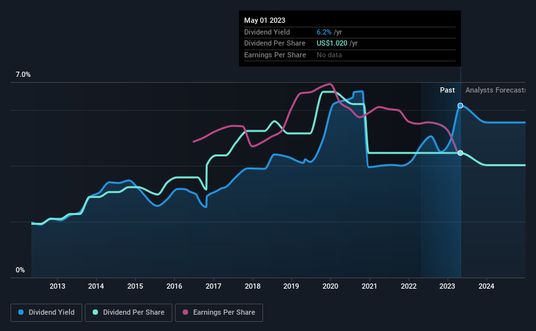Select the 2024 year label on axis
536x331 pixels.
click(486, 286)
